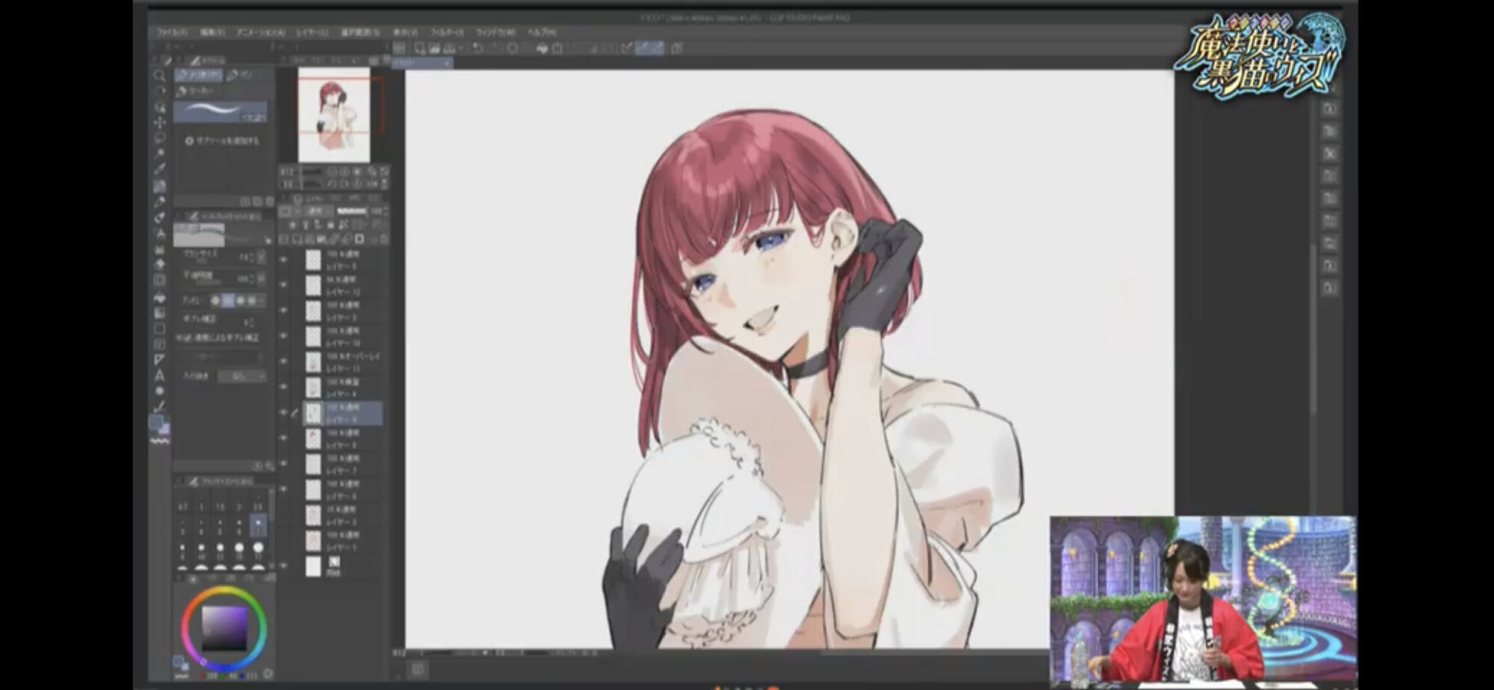Click brush size dynamics button

[x=261, y=257]
